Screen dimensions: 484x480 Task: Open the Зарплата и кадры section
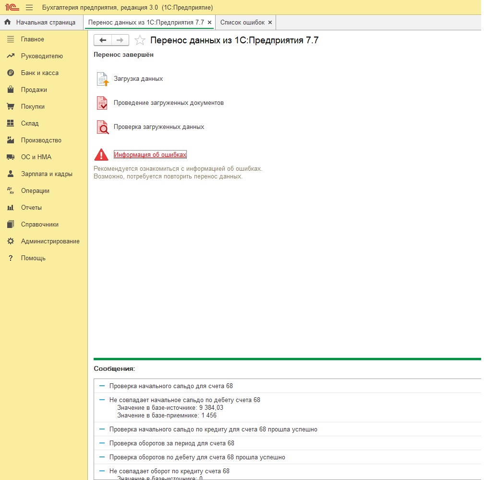tap(47, 174)
